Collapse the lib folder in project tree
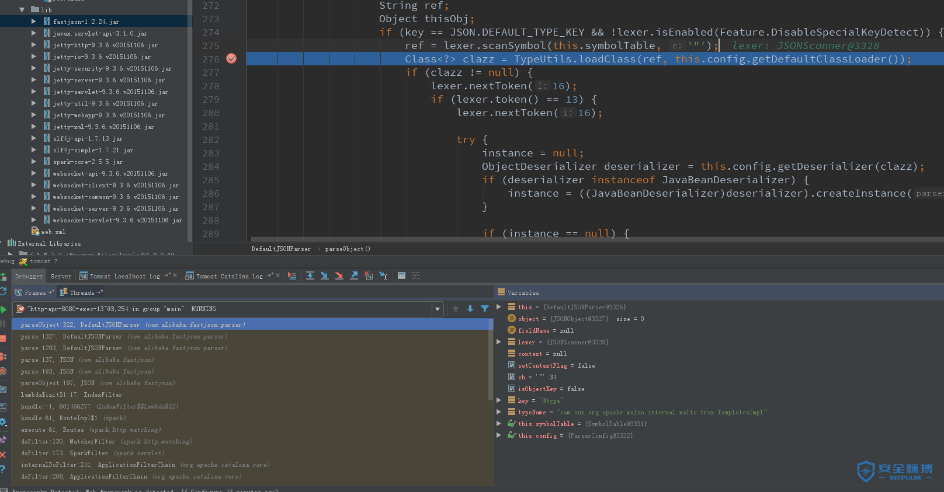Screen dimensions: 944x492 click(x=22, y=9)
